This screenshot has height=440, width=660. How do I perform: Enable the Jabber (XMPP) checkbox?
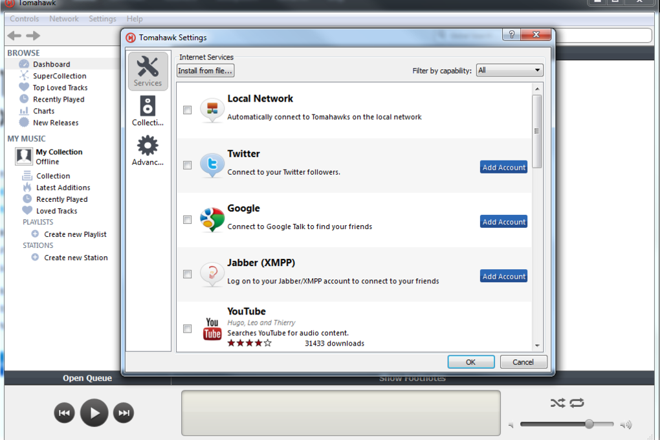tap(187, 274)
